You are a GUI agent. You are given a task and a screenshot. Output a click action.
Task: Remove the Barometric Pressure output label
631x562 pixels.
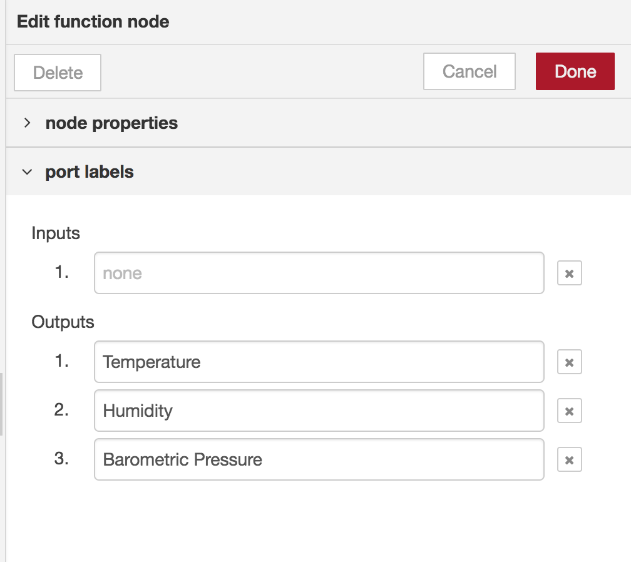coord(568,459)
